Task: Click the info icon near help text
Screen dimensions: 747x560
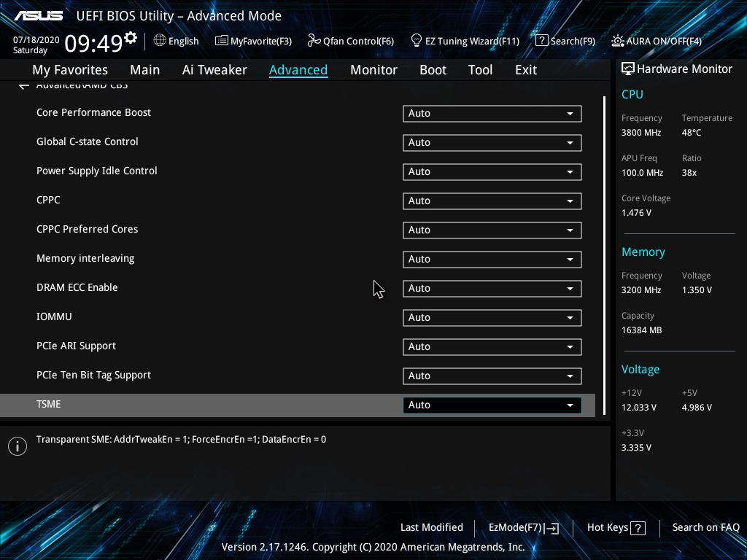Action: pyautogui.click(x=18, y=446)
